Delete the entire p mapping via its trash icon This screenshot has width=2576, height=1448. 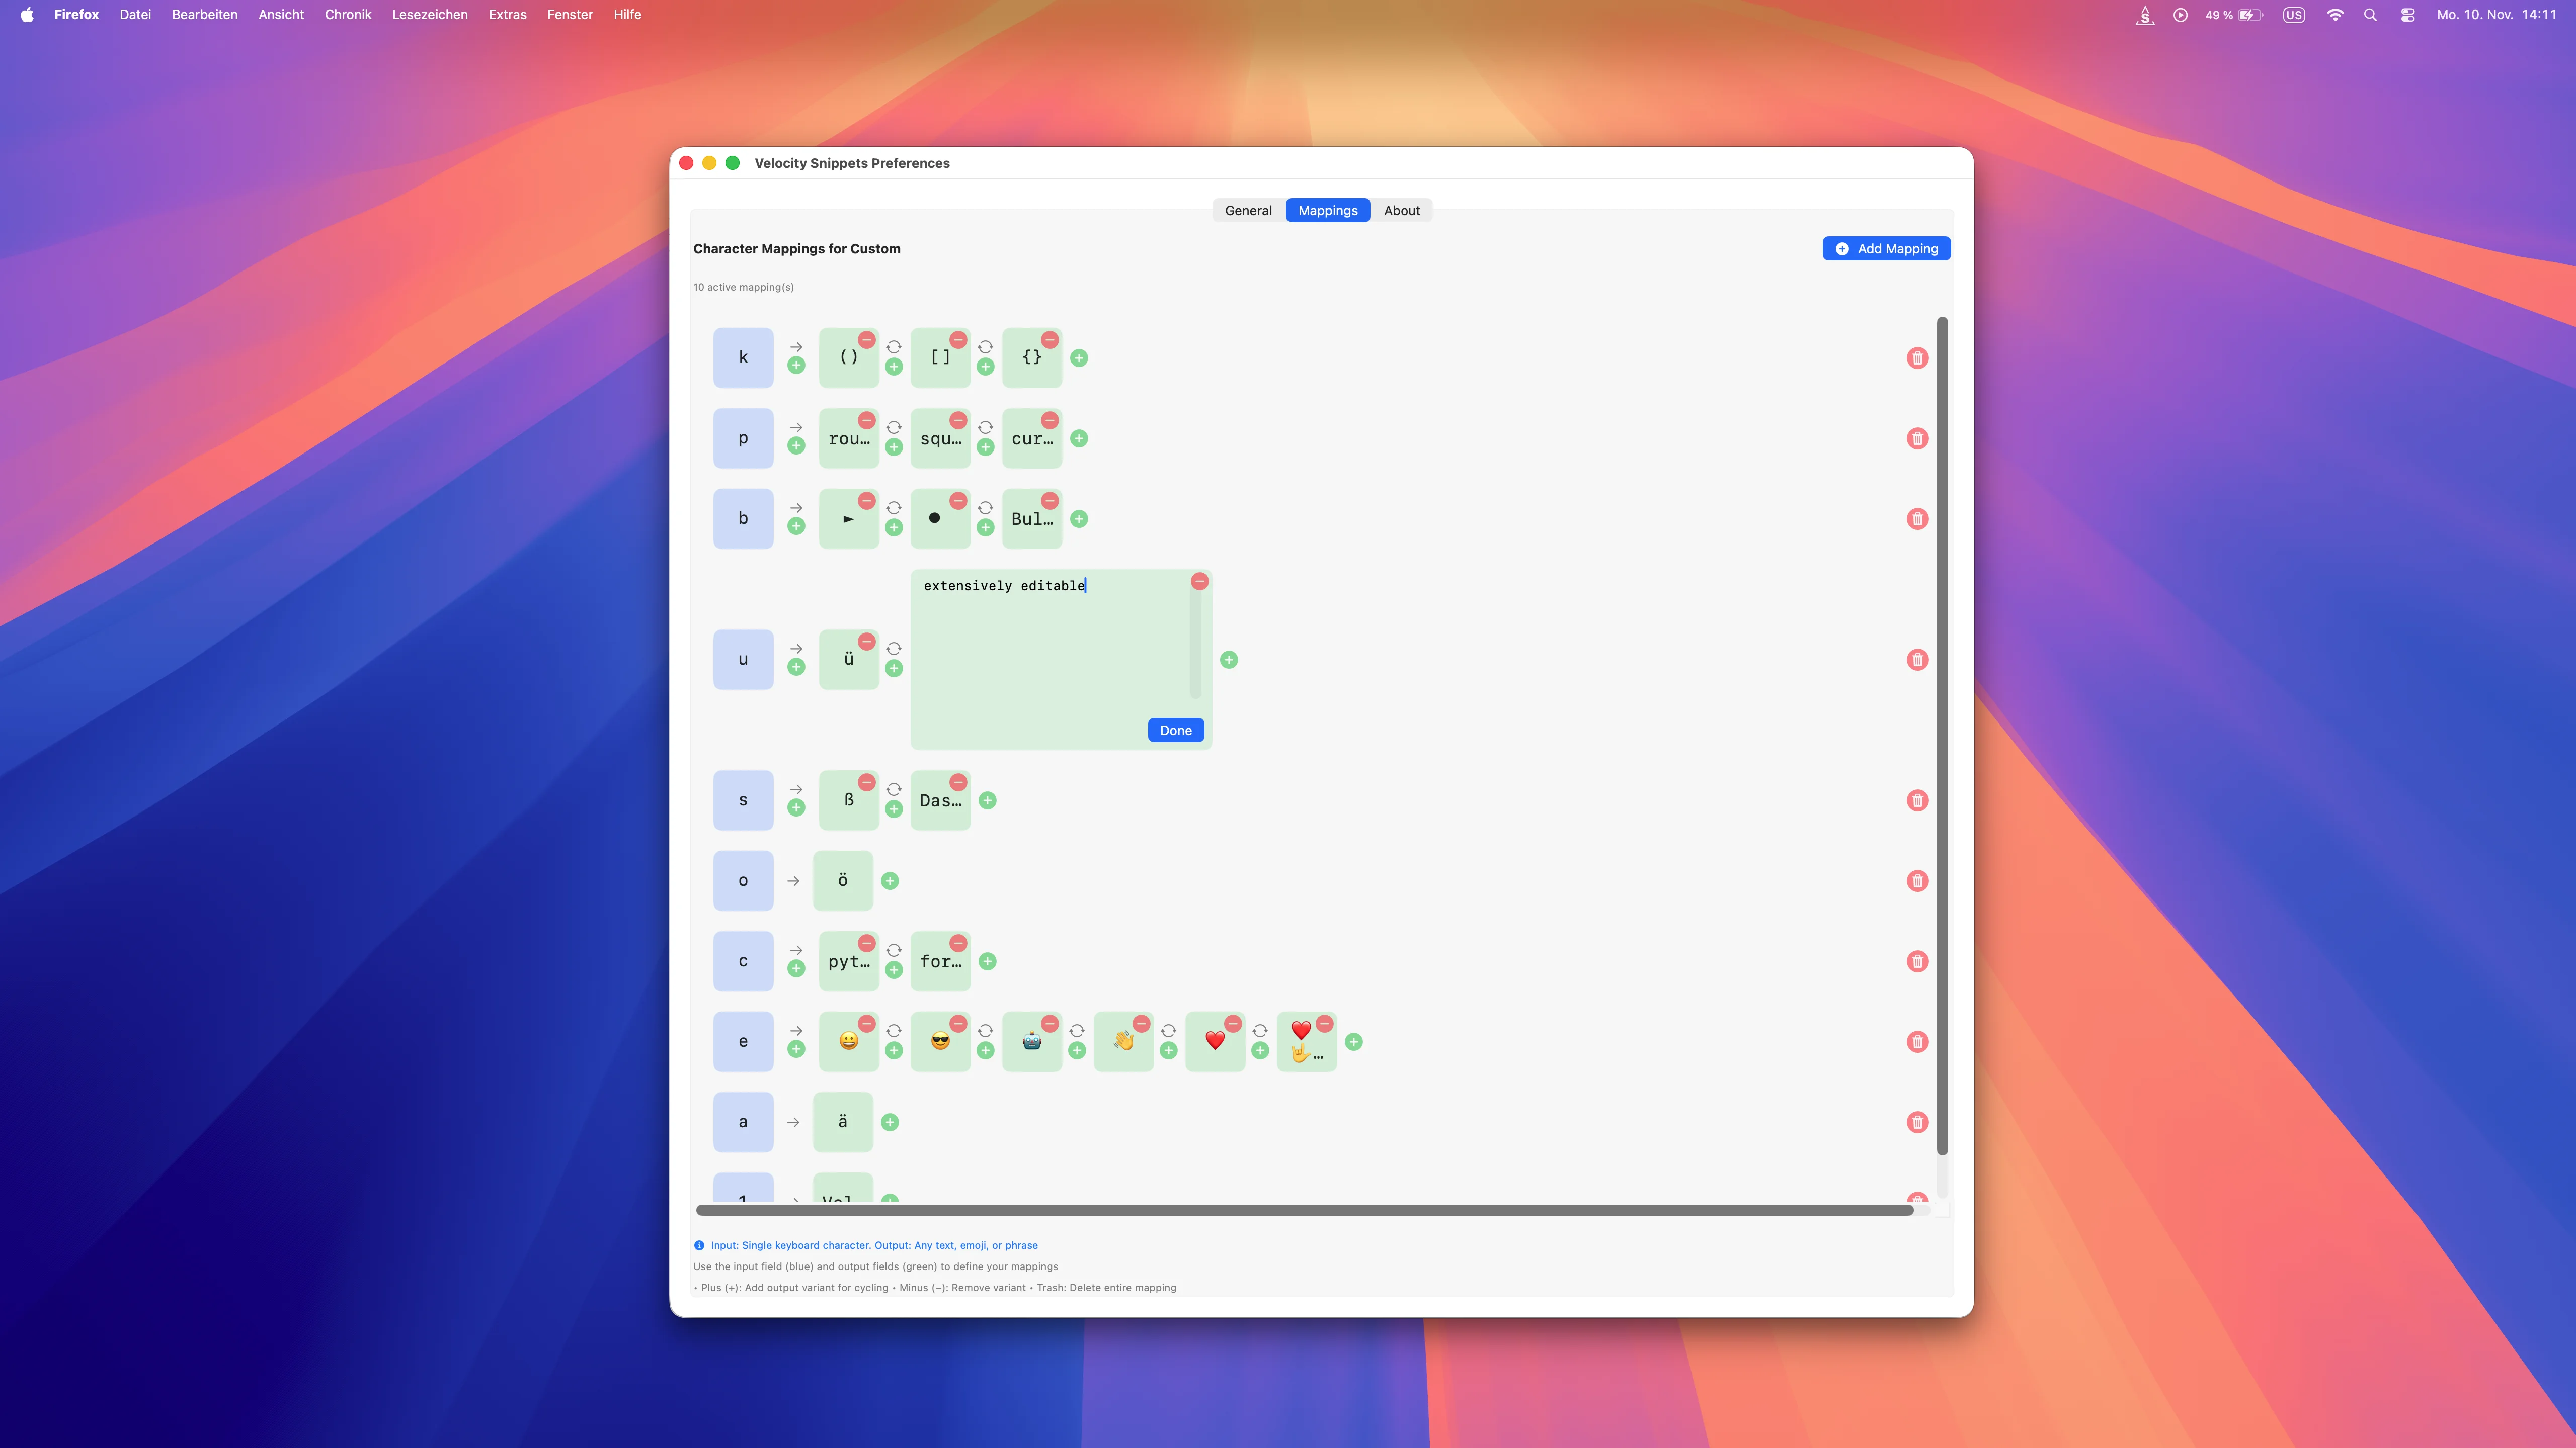1917,438
